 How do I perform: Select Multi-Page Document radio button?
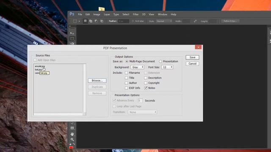[127, 61]
